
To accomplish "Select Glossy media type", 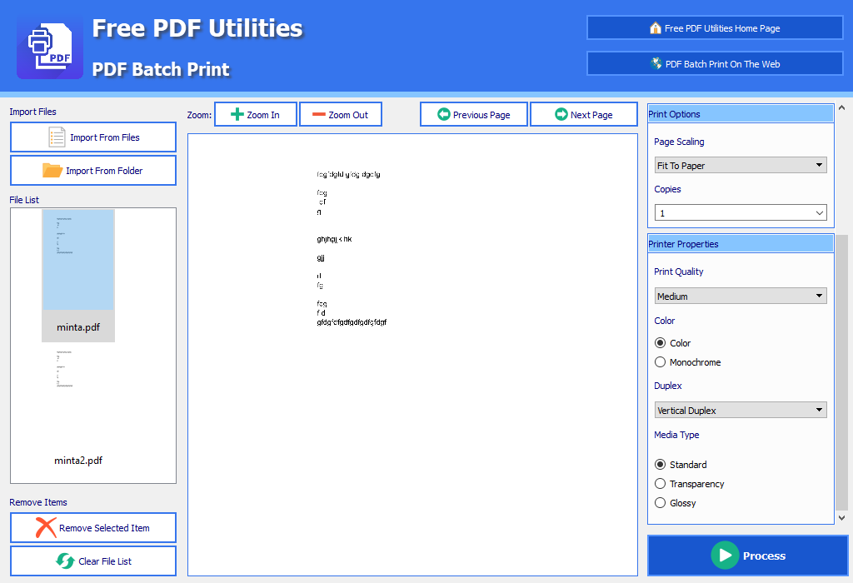I will point(661,503).
